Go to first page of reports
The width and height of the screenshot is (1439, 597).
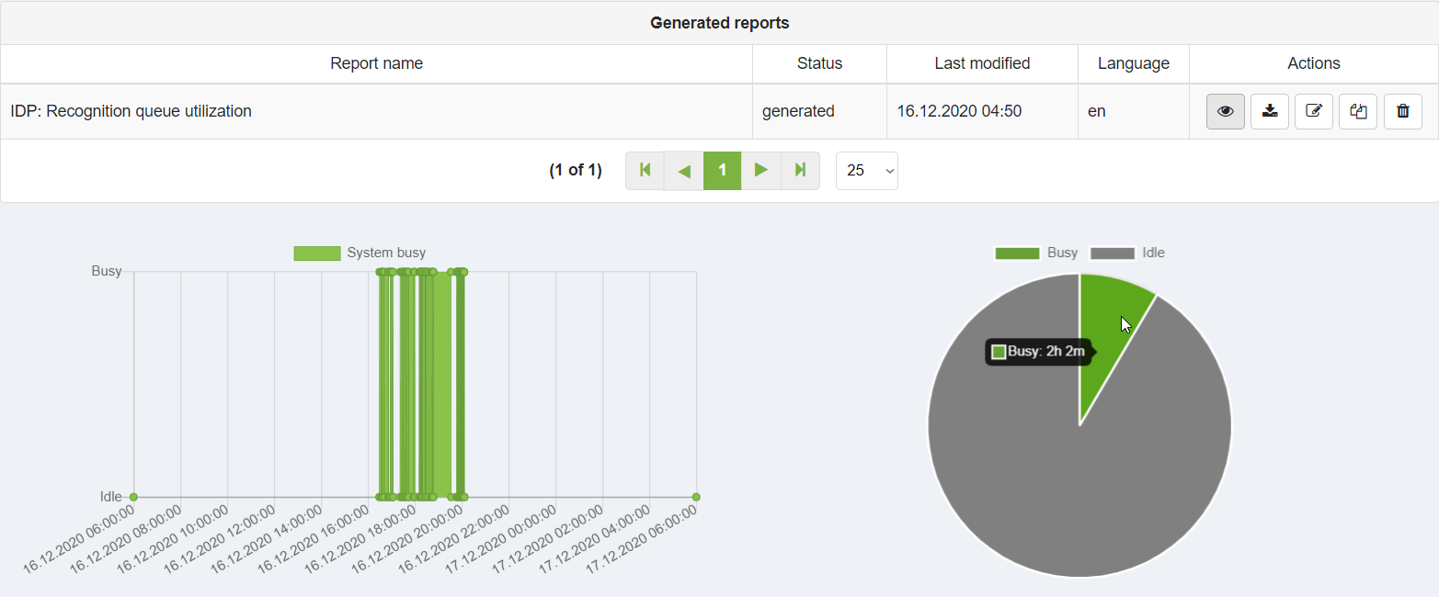click(645, 170)
